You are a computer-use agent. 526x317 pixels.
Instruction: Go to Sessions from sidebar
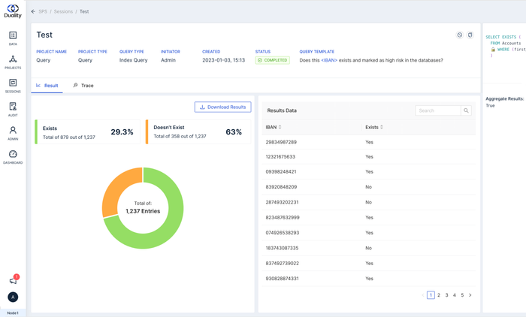(x=13, y=86)
